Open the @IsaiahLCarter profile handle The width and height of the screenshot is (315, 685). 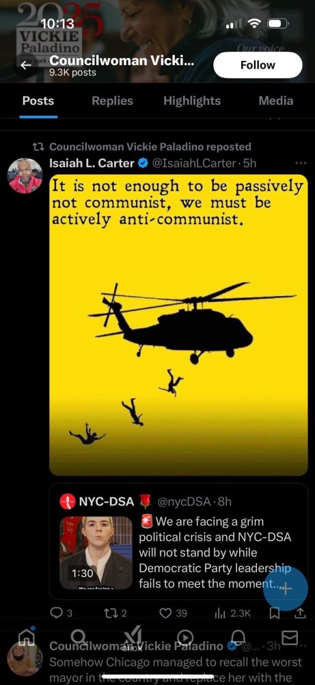(197, 164)
